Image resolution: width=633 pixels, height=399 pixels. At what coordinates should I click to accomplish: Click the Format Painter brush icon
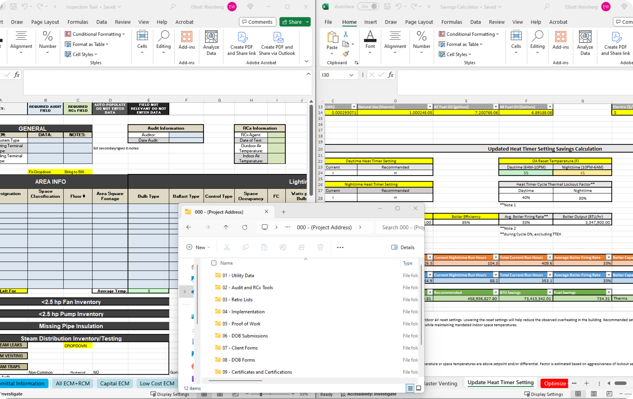346,54
